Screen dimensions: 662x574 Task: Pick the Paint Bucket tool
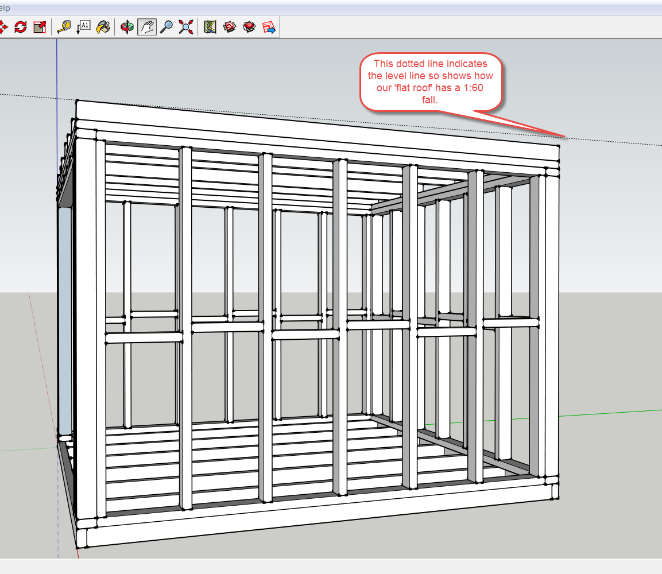[103, 26]
